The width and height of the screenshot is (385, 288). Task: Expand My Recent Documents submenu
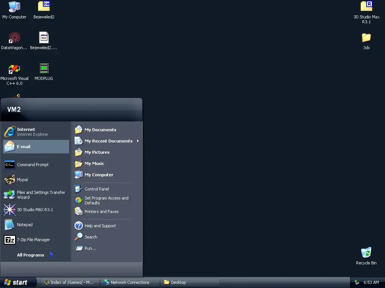tap(107, 141)
